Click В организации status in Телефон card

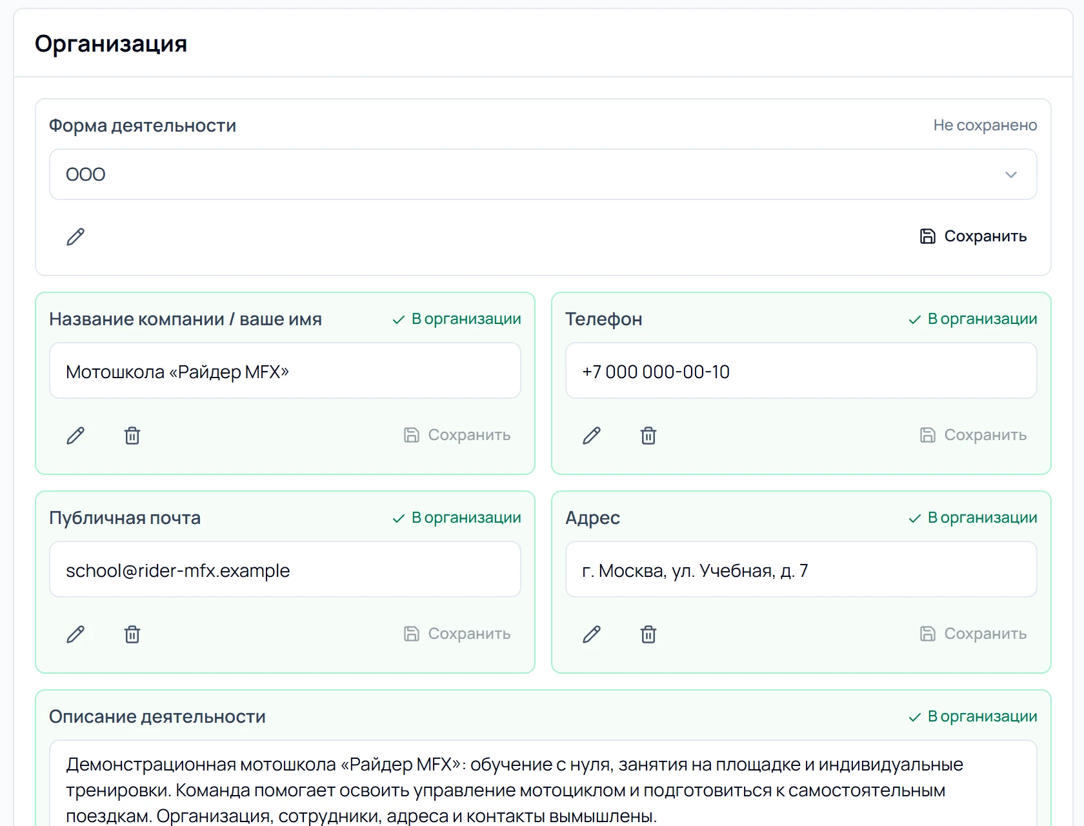pos(973,319)
